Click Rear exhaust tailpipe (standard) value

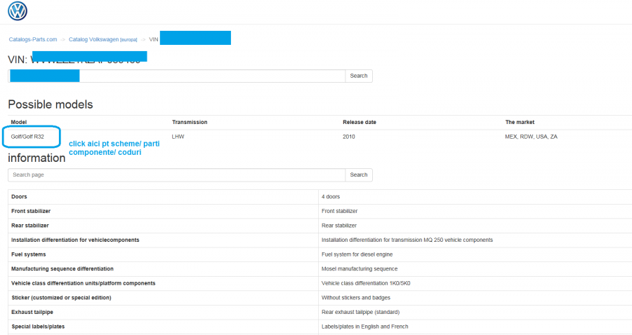point(361,312)
